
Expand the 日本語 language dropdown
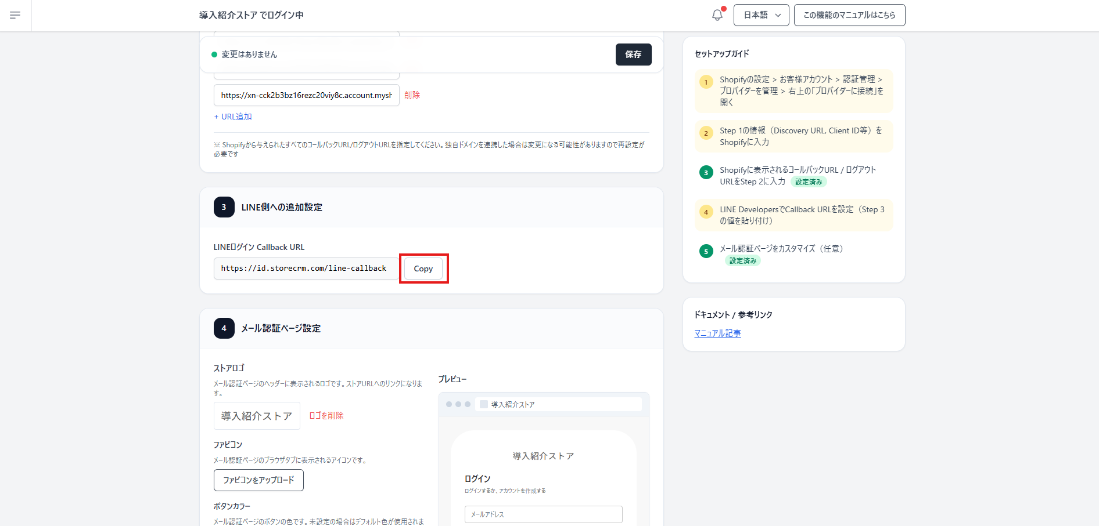[761, 15]
